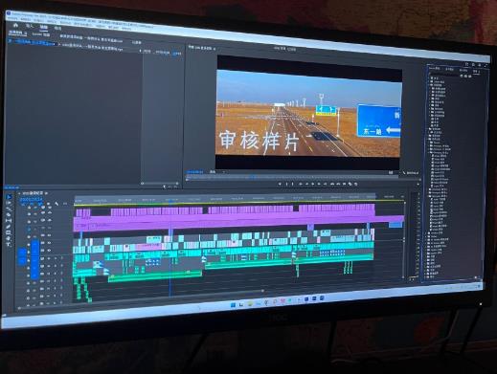The height and width of the screenshot is (374, 497).
Task: Click Export Frame camera icon
Action: (345, 184)
